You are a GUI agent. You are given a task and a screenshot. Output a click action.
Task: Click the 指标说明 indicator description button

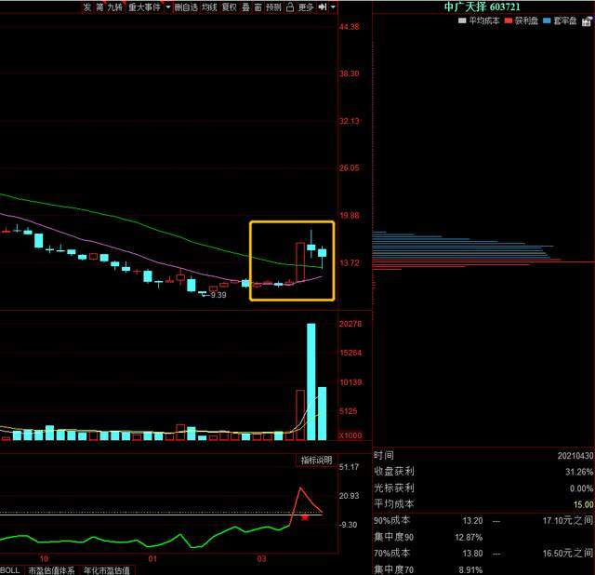[x=316, y=461]
